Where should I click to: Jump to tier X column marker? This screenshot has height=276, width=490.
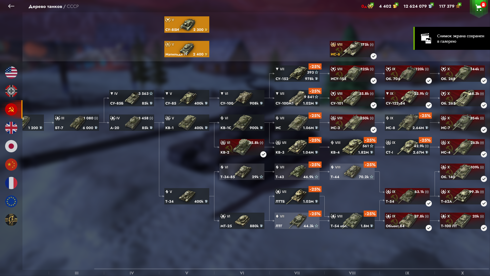(462, 273)
